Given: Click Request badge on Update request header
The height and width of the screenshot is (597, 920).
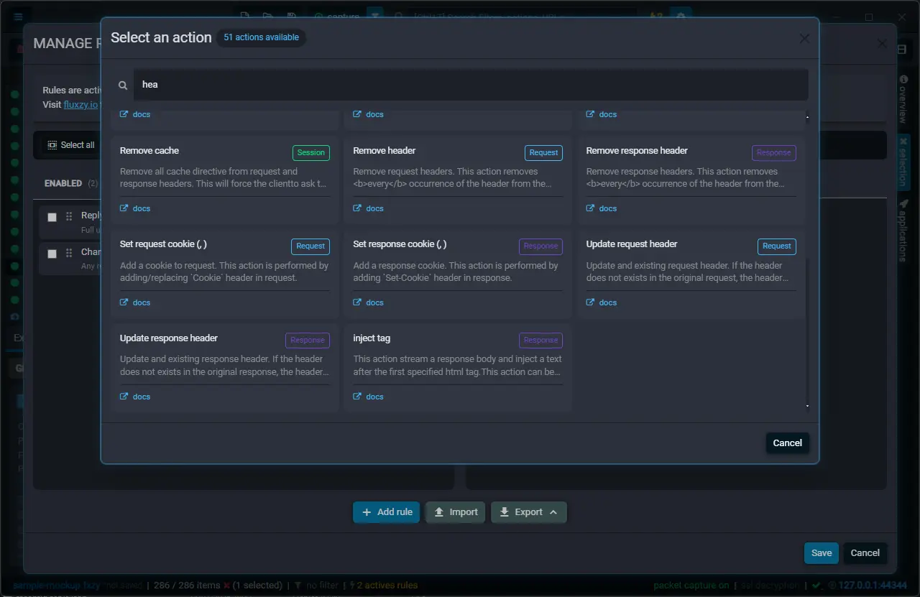Looking at the screenshot, I should point(777,246).
